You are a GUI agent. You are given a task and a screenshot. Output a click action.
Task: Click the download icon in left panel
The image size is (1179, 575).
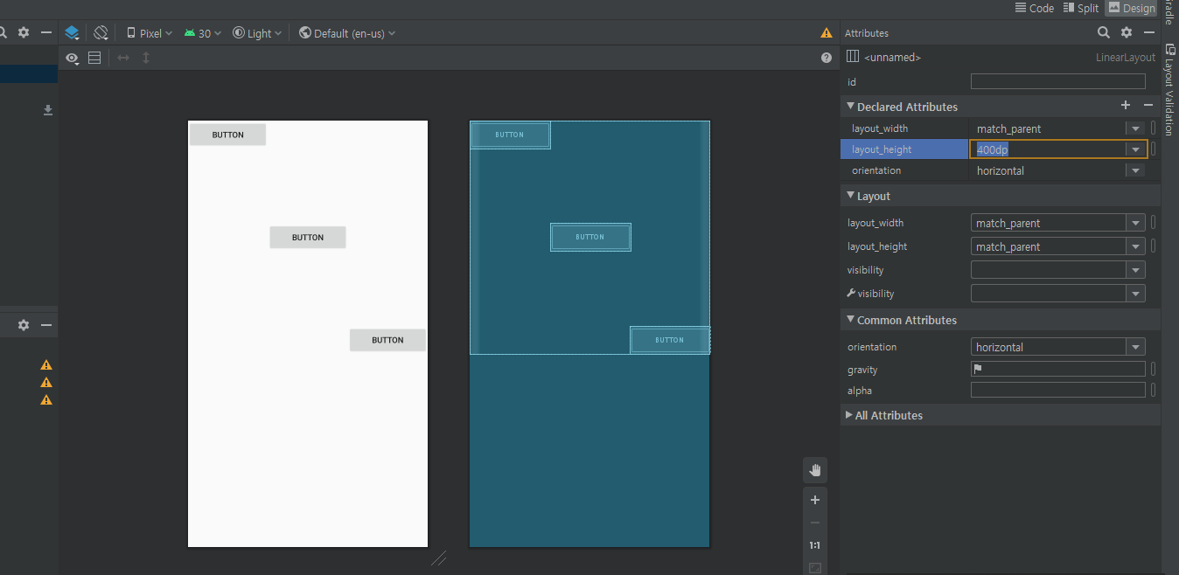(x=48, y=110)
